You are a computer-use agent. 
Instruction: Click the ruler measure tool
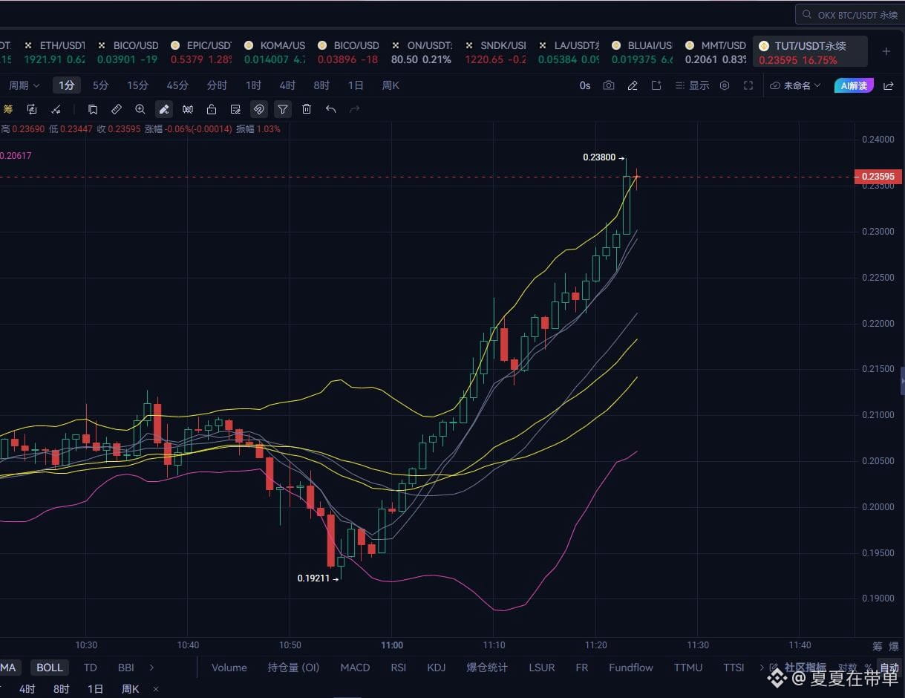(117, 109)
